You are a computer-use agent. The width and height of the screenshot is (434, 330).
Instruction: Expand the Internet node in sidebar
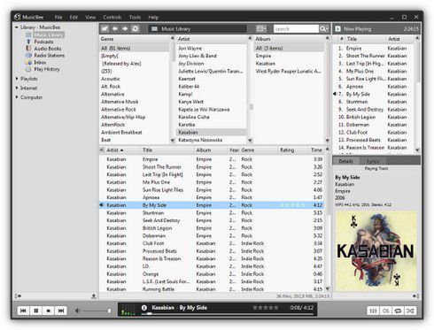point(17,88)
